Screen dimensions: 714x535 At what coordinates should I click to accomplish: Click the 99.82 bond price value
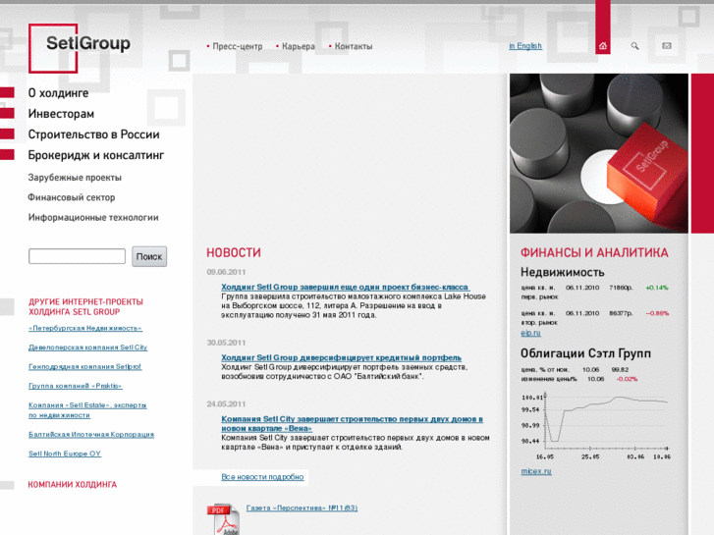(x=620, y=370)
